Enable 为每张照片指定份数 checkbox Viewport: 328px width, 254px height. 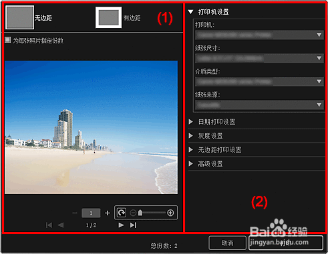pyautogui.click(x=8, y=40)
